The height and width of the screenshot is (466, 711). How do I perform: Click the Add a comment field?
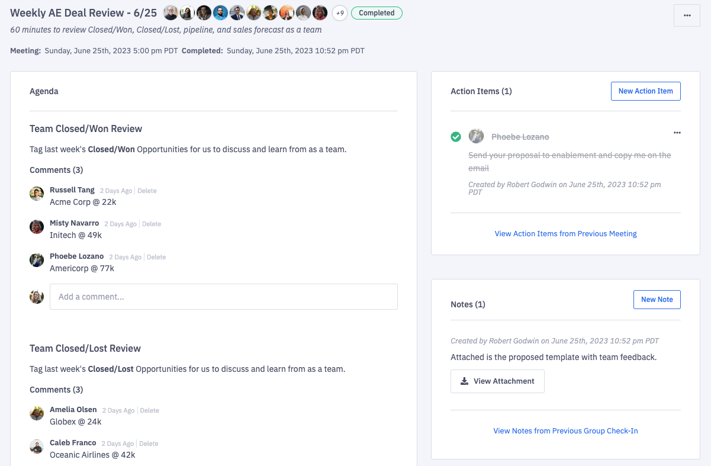coord(224,296)
